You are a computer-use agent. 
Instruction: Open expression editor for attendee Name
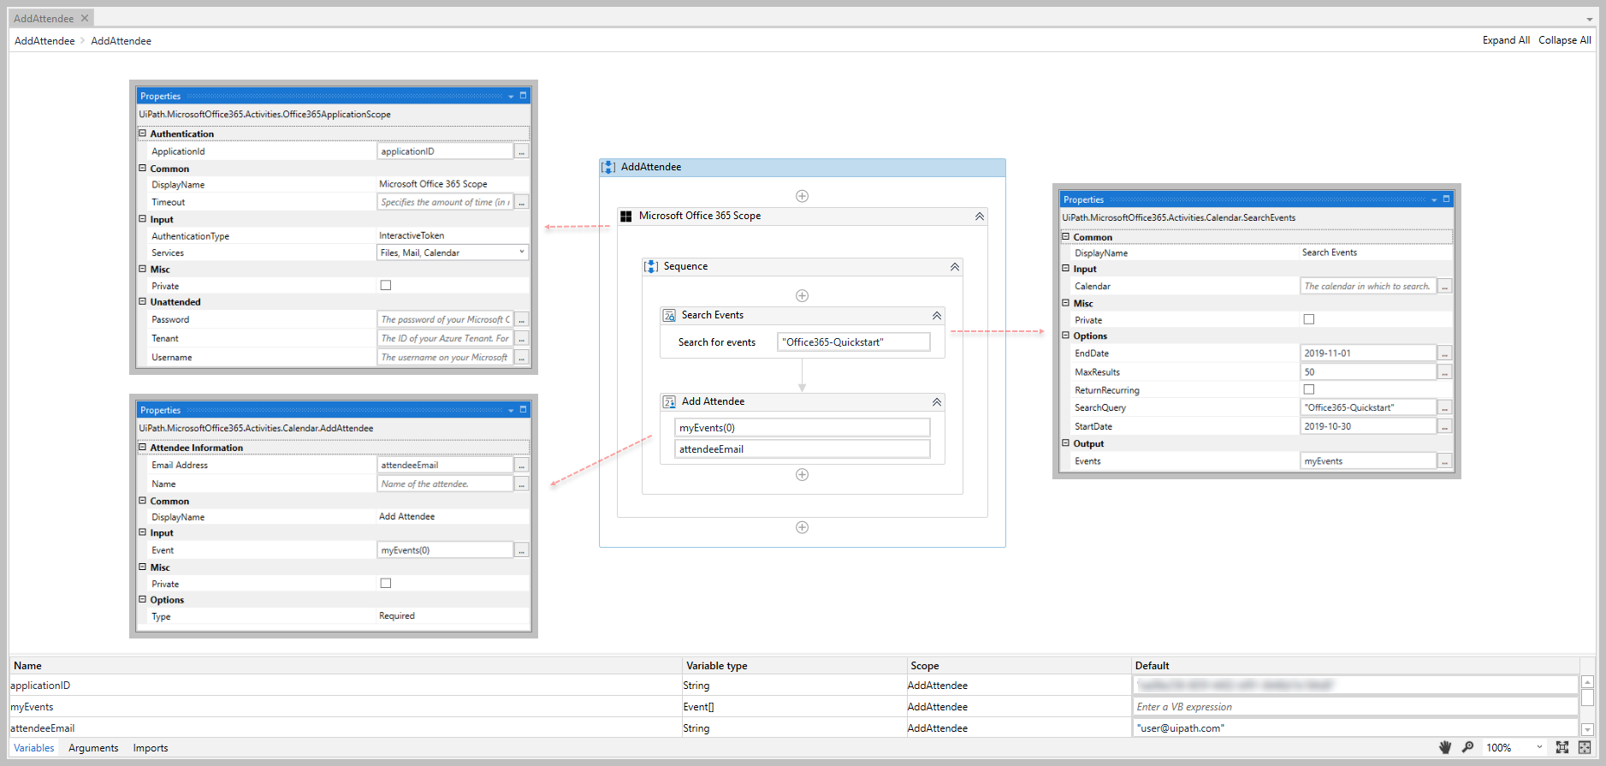(x=521, y=484)
